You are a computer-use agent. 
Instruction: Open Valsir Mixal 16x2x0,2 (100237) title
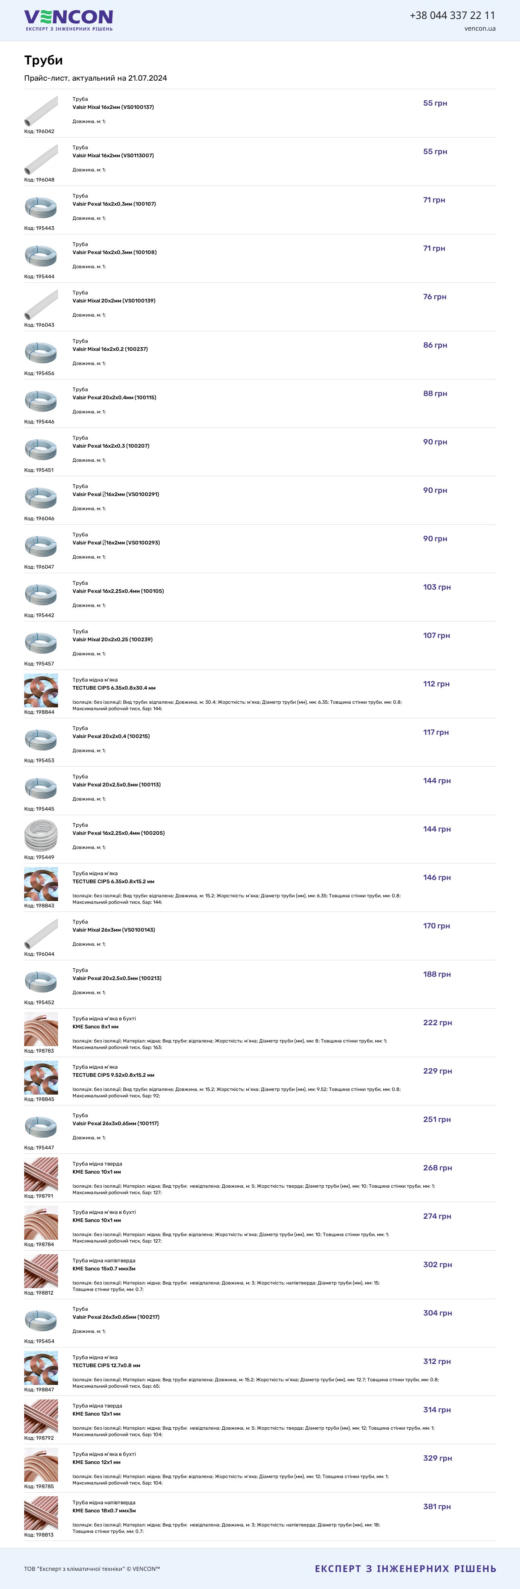point(110,349)
